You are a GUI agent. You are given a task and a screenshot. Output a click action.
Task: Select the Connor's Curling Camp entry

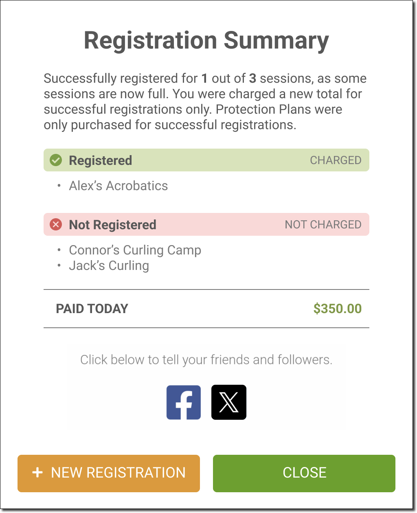click(x=135, y=250)
